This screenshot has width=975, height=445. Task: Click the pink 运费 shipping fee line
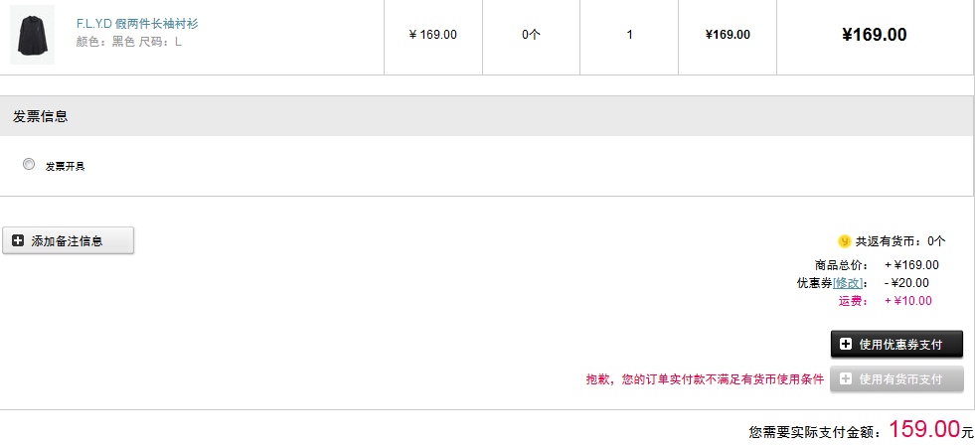coord(886,301)
